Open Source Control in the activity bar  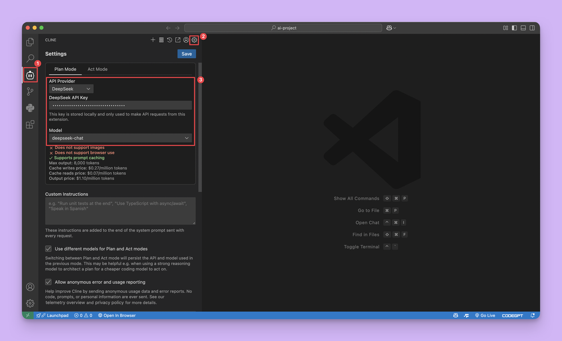(x=30, y=91)
